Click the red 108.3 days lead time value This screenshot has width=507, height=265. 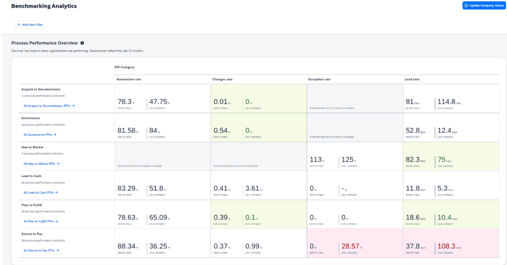tap(446, 246)
